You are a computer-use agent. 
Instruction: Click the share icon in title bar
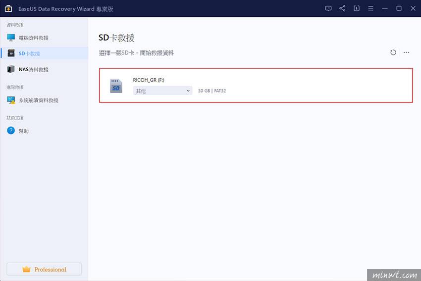(x=342, y=8)
